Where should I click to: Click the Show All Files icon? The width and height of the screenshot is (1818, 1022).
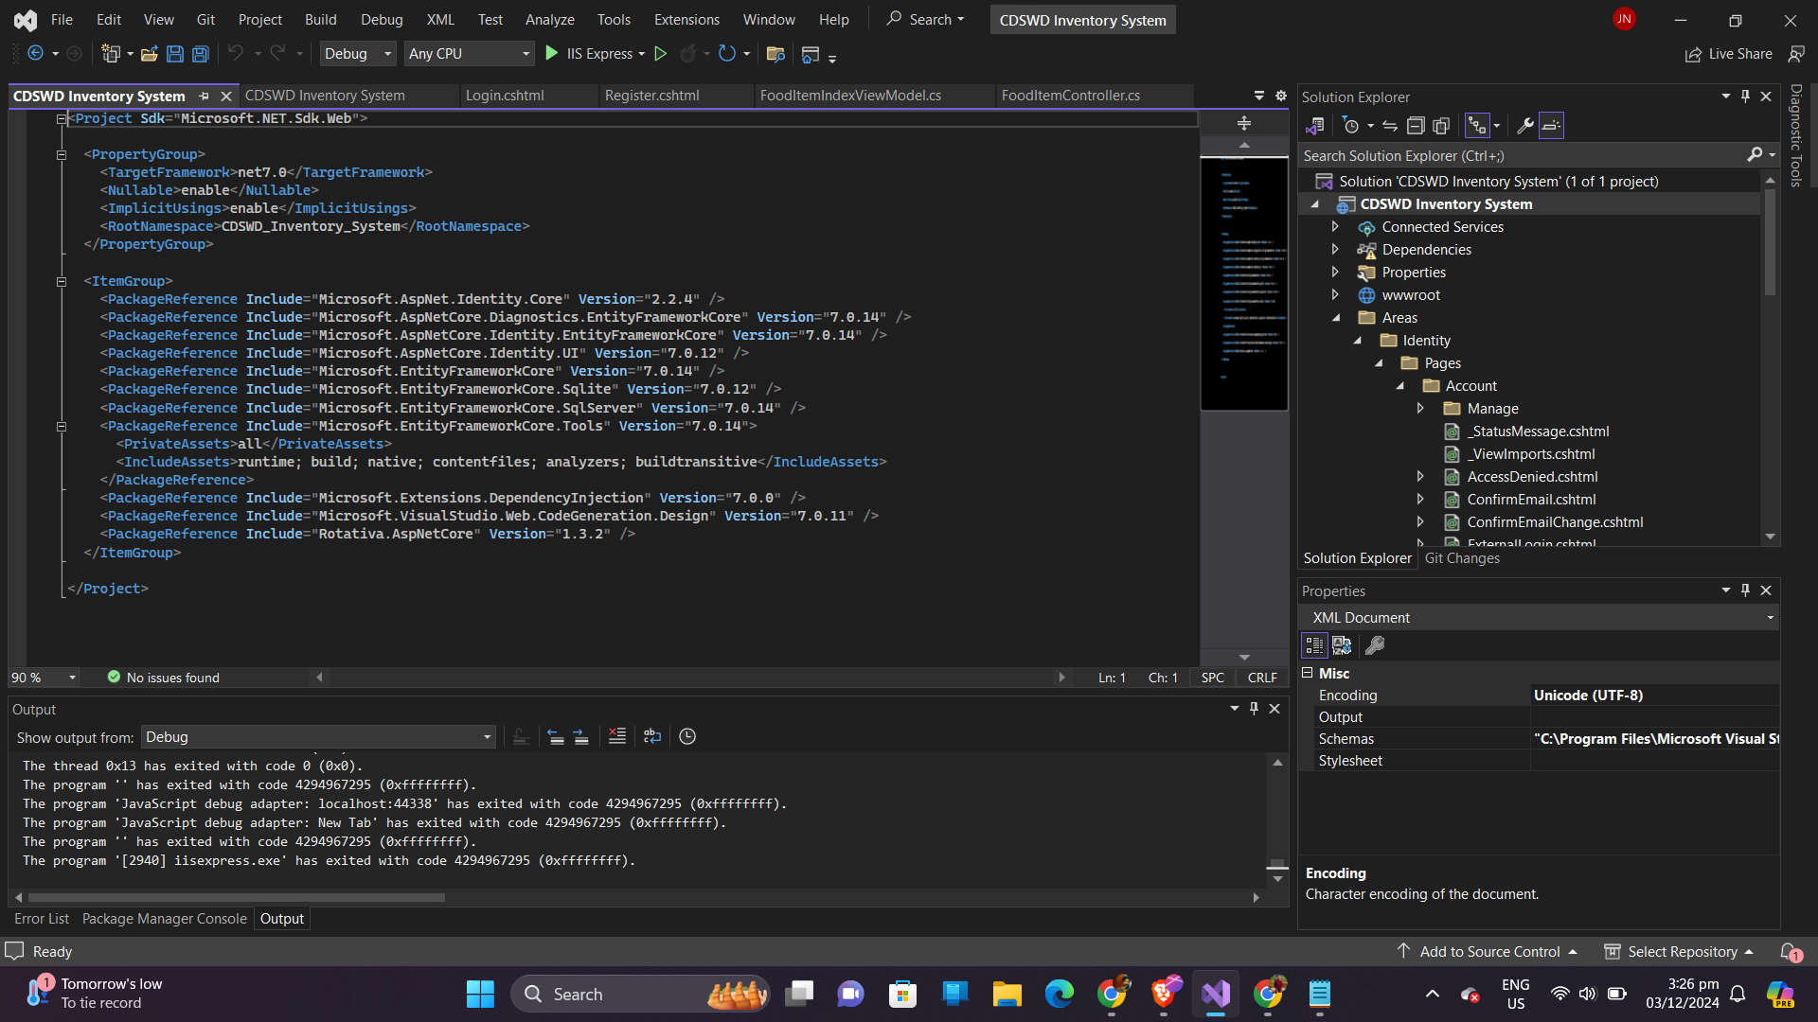(1441, 126)
